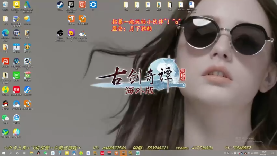This screenshot has width=277, height=156.
Task: Launch the waveform audio tool shortcut
Action: click(x=16, y=19)
